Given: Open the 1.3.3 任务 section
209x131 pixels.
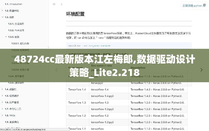Looking at the screenshot, I should pos(14,37).
